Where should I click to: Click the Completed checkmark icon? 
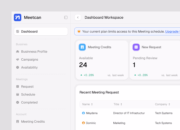click(17, 102)
